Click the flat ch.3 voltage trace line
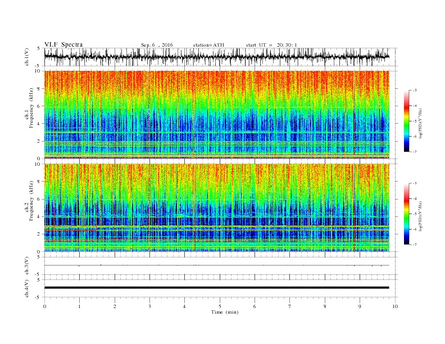445x344 pixels. point(216,265)
